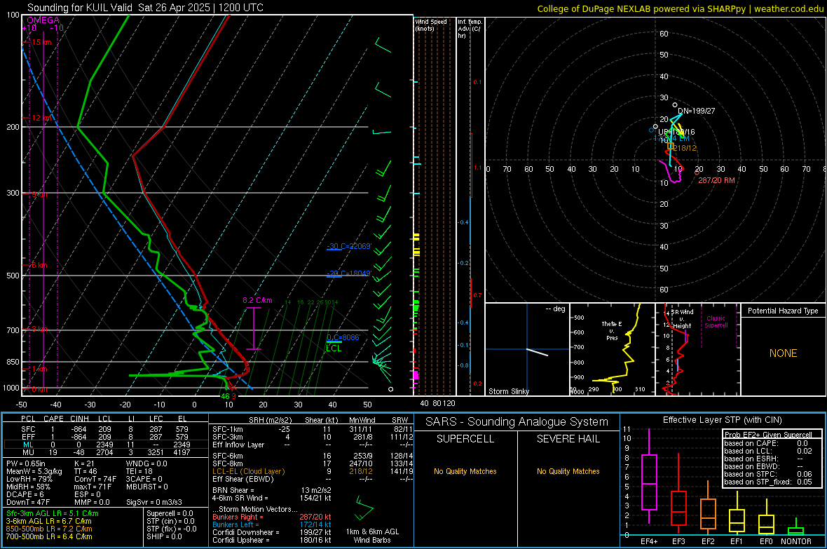
Task: Click the purple "Classic Supercell" label
Action: pos(716,322)
